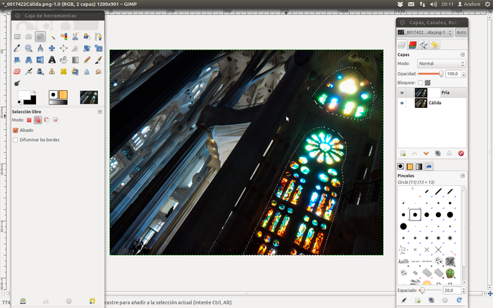Select the Pencil tool
Screen dimensions: 493x308
[87, 60]
